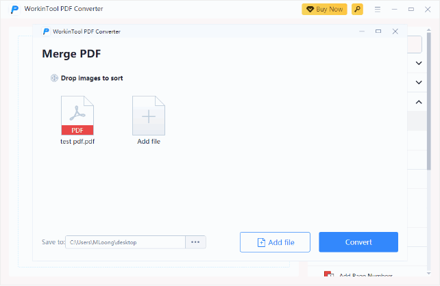Edit the Save to path field
The height and width of the screenshot is (286, 440).
(x=125, y=242)
